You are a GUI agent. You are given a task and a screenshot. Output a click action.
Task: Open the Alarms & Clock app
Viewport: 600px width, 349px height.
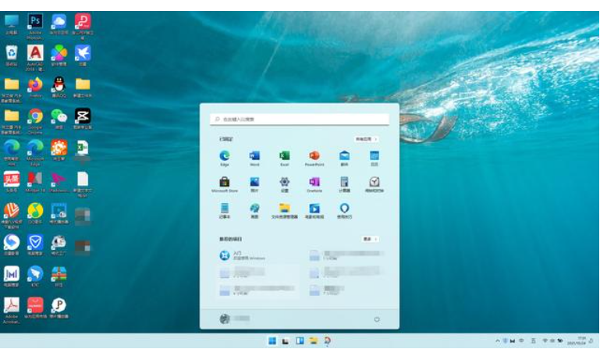[375, 184]
